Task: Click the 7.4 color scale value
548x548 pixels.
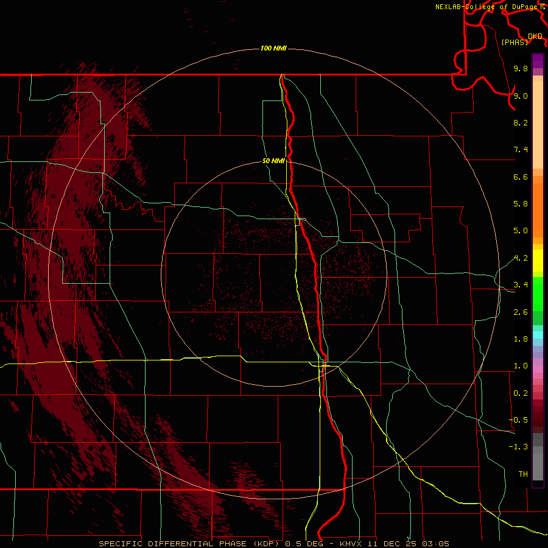Action: pos(521,150)
